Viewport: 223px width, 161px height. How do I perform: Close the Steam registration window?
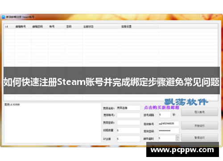pos(216,16)
